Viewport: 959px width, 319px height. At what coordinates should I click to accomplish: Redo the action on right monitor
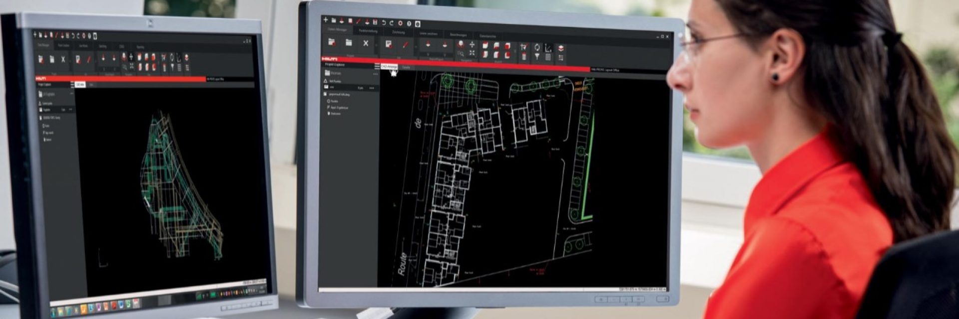click(392, 23)
